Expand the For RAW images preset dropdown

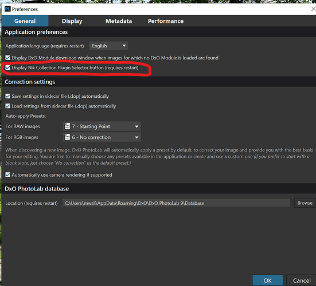(x=102, y=126)
